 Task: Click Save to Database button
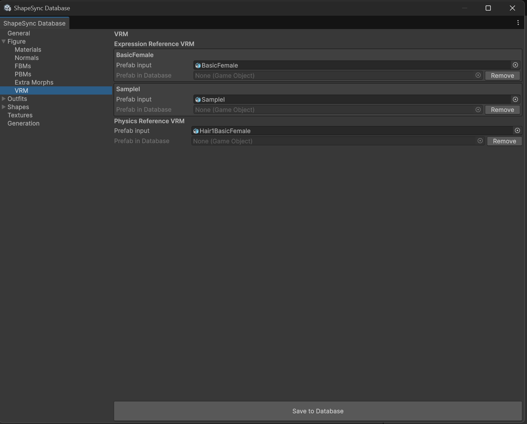coord(318,411)
